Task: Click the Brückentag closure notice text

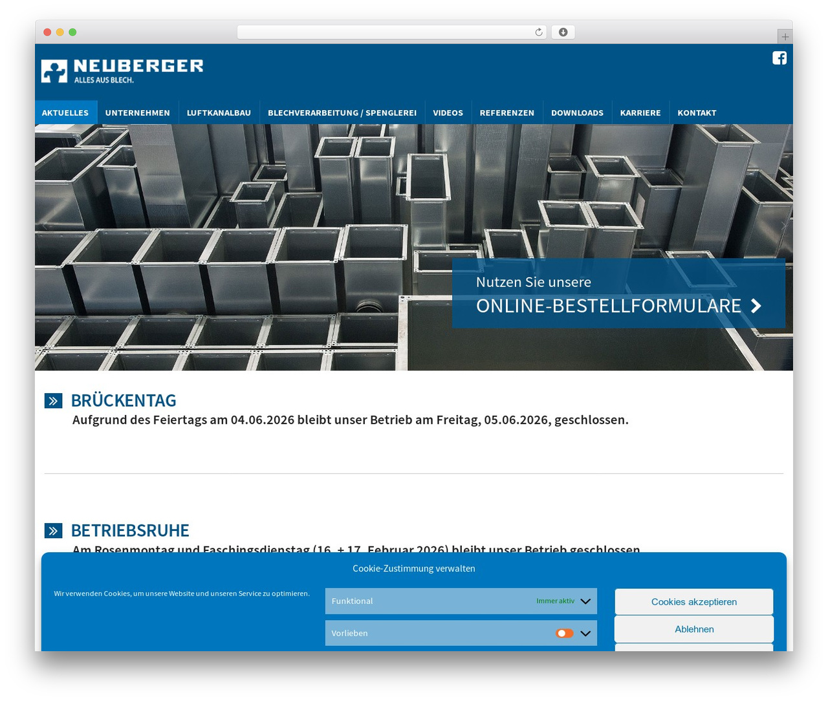Action: (351, 420)
